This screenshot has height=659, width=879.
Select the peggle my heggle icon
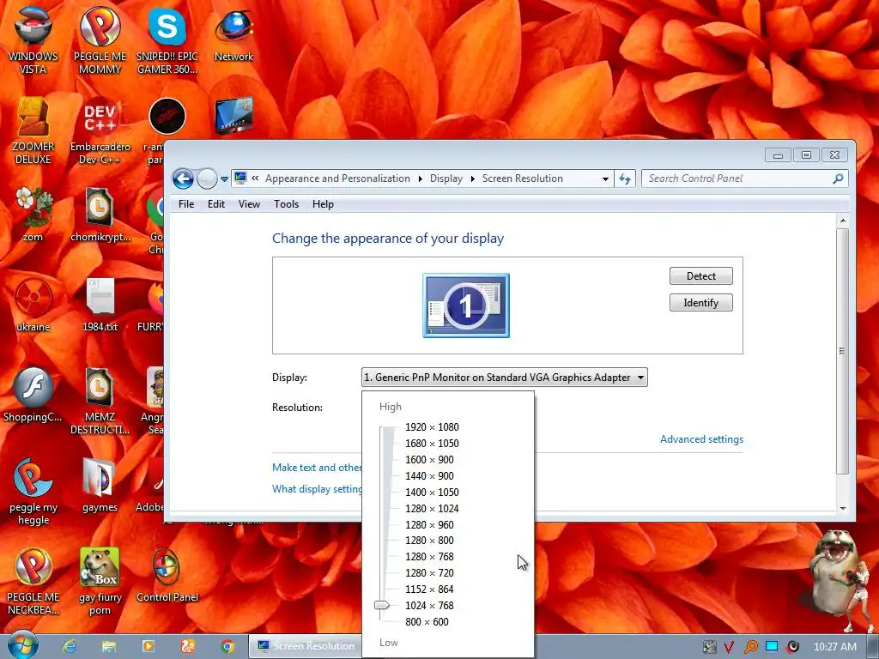coord(33,491)
